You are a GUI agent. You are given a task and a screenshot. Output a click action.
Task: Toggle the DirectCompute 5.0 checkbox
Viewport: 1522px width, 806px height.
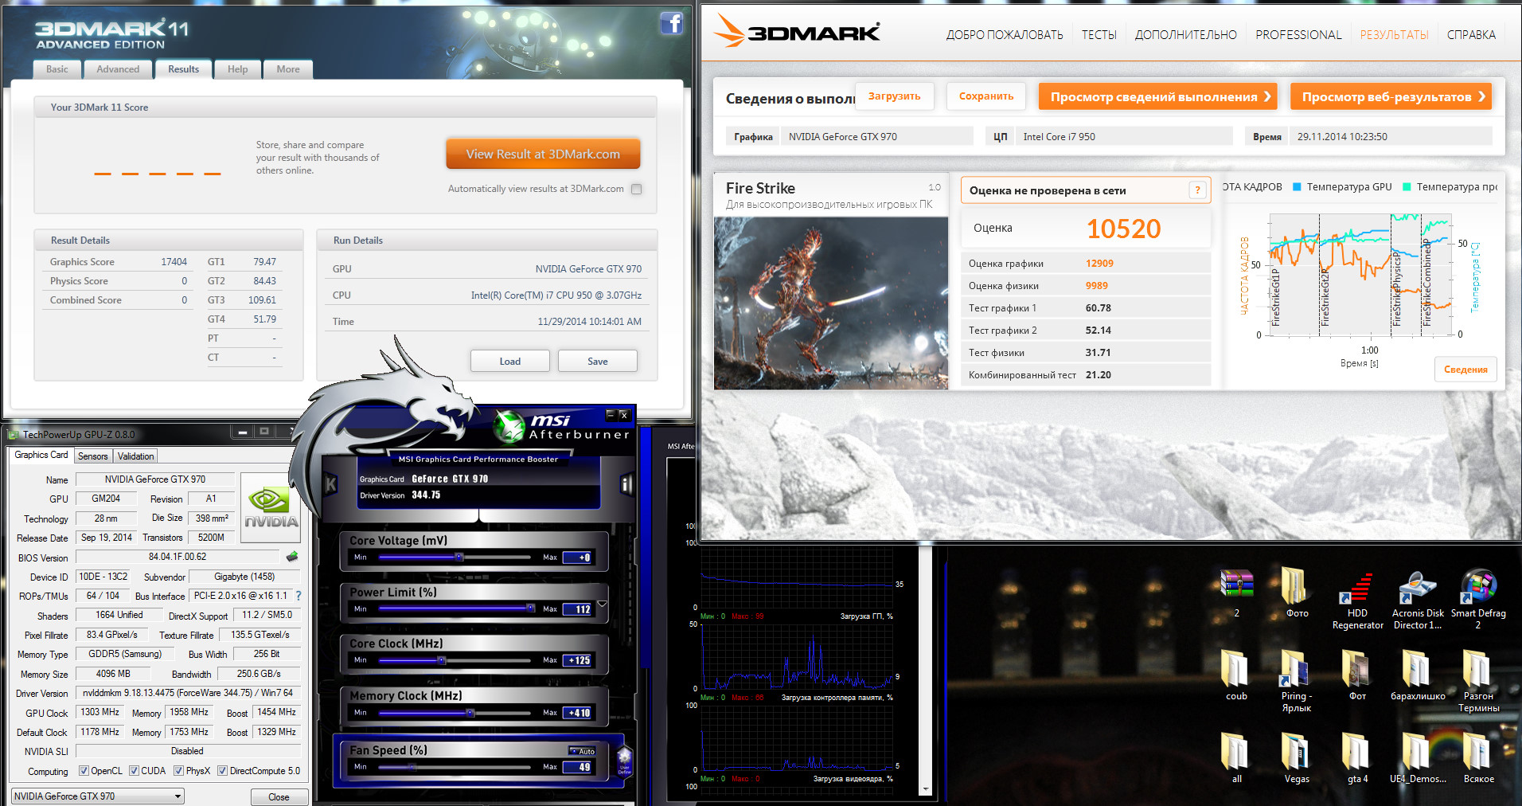click(223, 771)
